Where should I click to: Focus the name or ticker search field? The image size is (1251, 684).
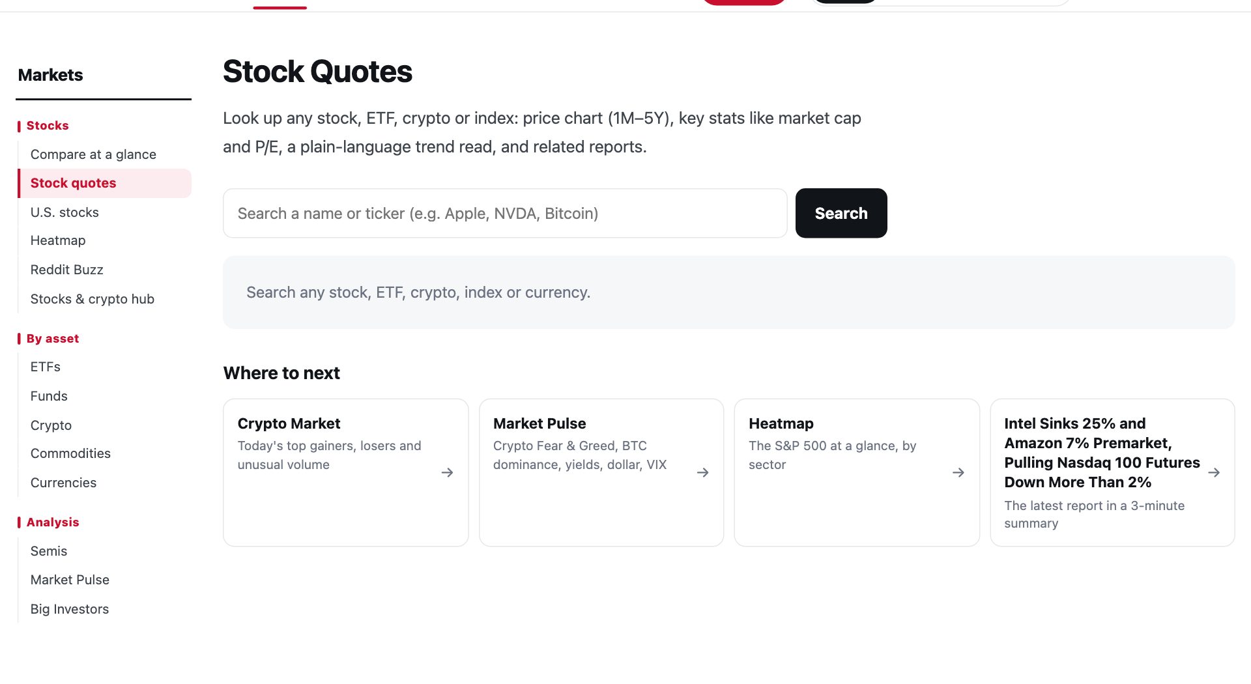[x=505, y=213]
